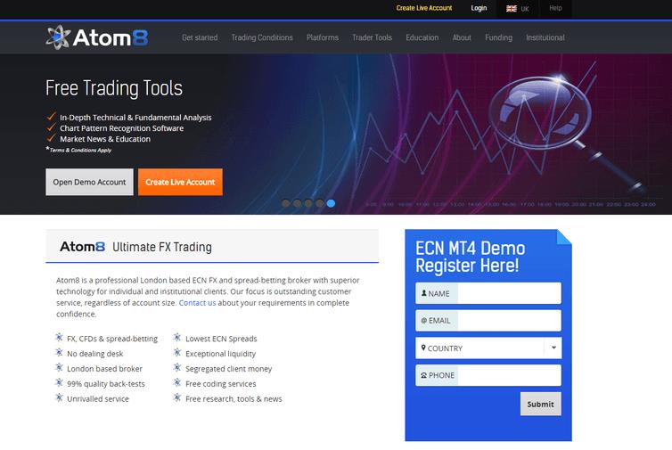Click the 'ECN MT4 Demo Register Here!' heading

pyautogui.click(x=471, y=257)
